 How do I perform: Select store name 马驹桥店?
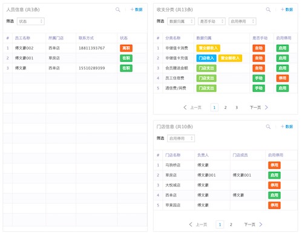(173, 165)
